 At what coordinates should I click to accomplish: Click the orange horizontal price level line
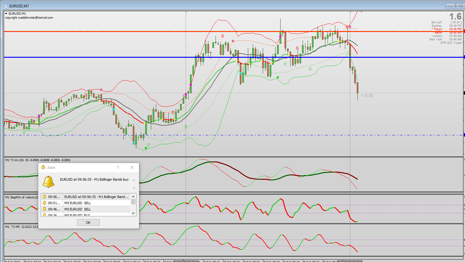233,31
